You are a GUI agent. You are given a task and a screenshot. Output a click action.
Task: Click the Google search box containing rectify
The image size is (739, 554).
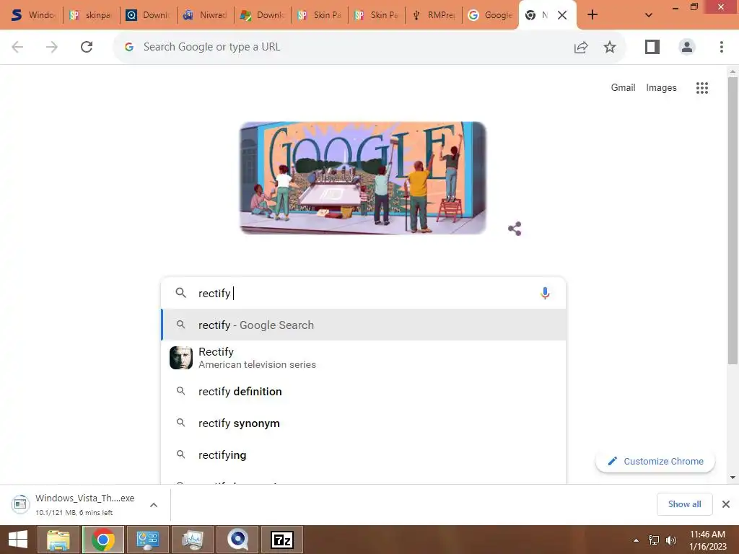tap(364, 293)
